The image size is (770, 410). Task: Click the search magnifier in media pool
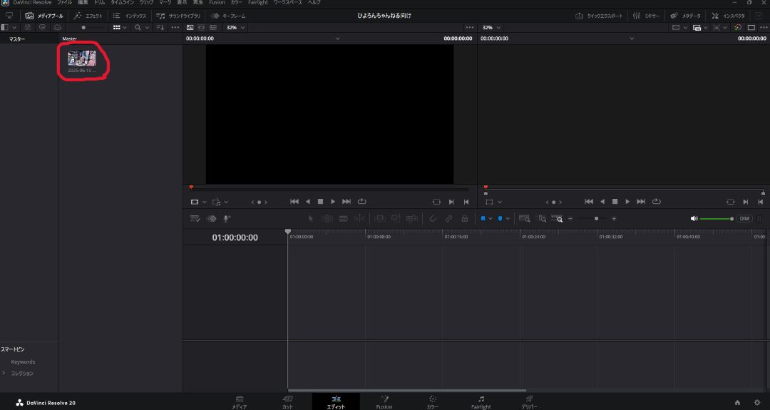[138, 27]
